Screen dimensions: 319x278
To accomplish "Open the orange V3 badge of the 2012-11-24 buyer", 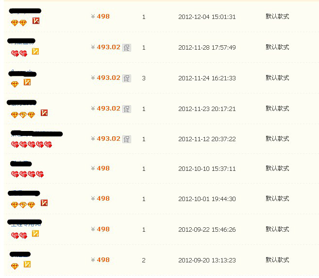I will tap(27, 82).
